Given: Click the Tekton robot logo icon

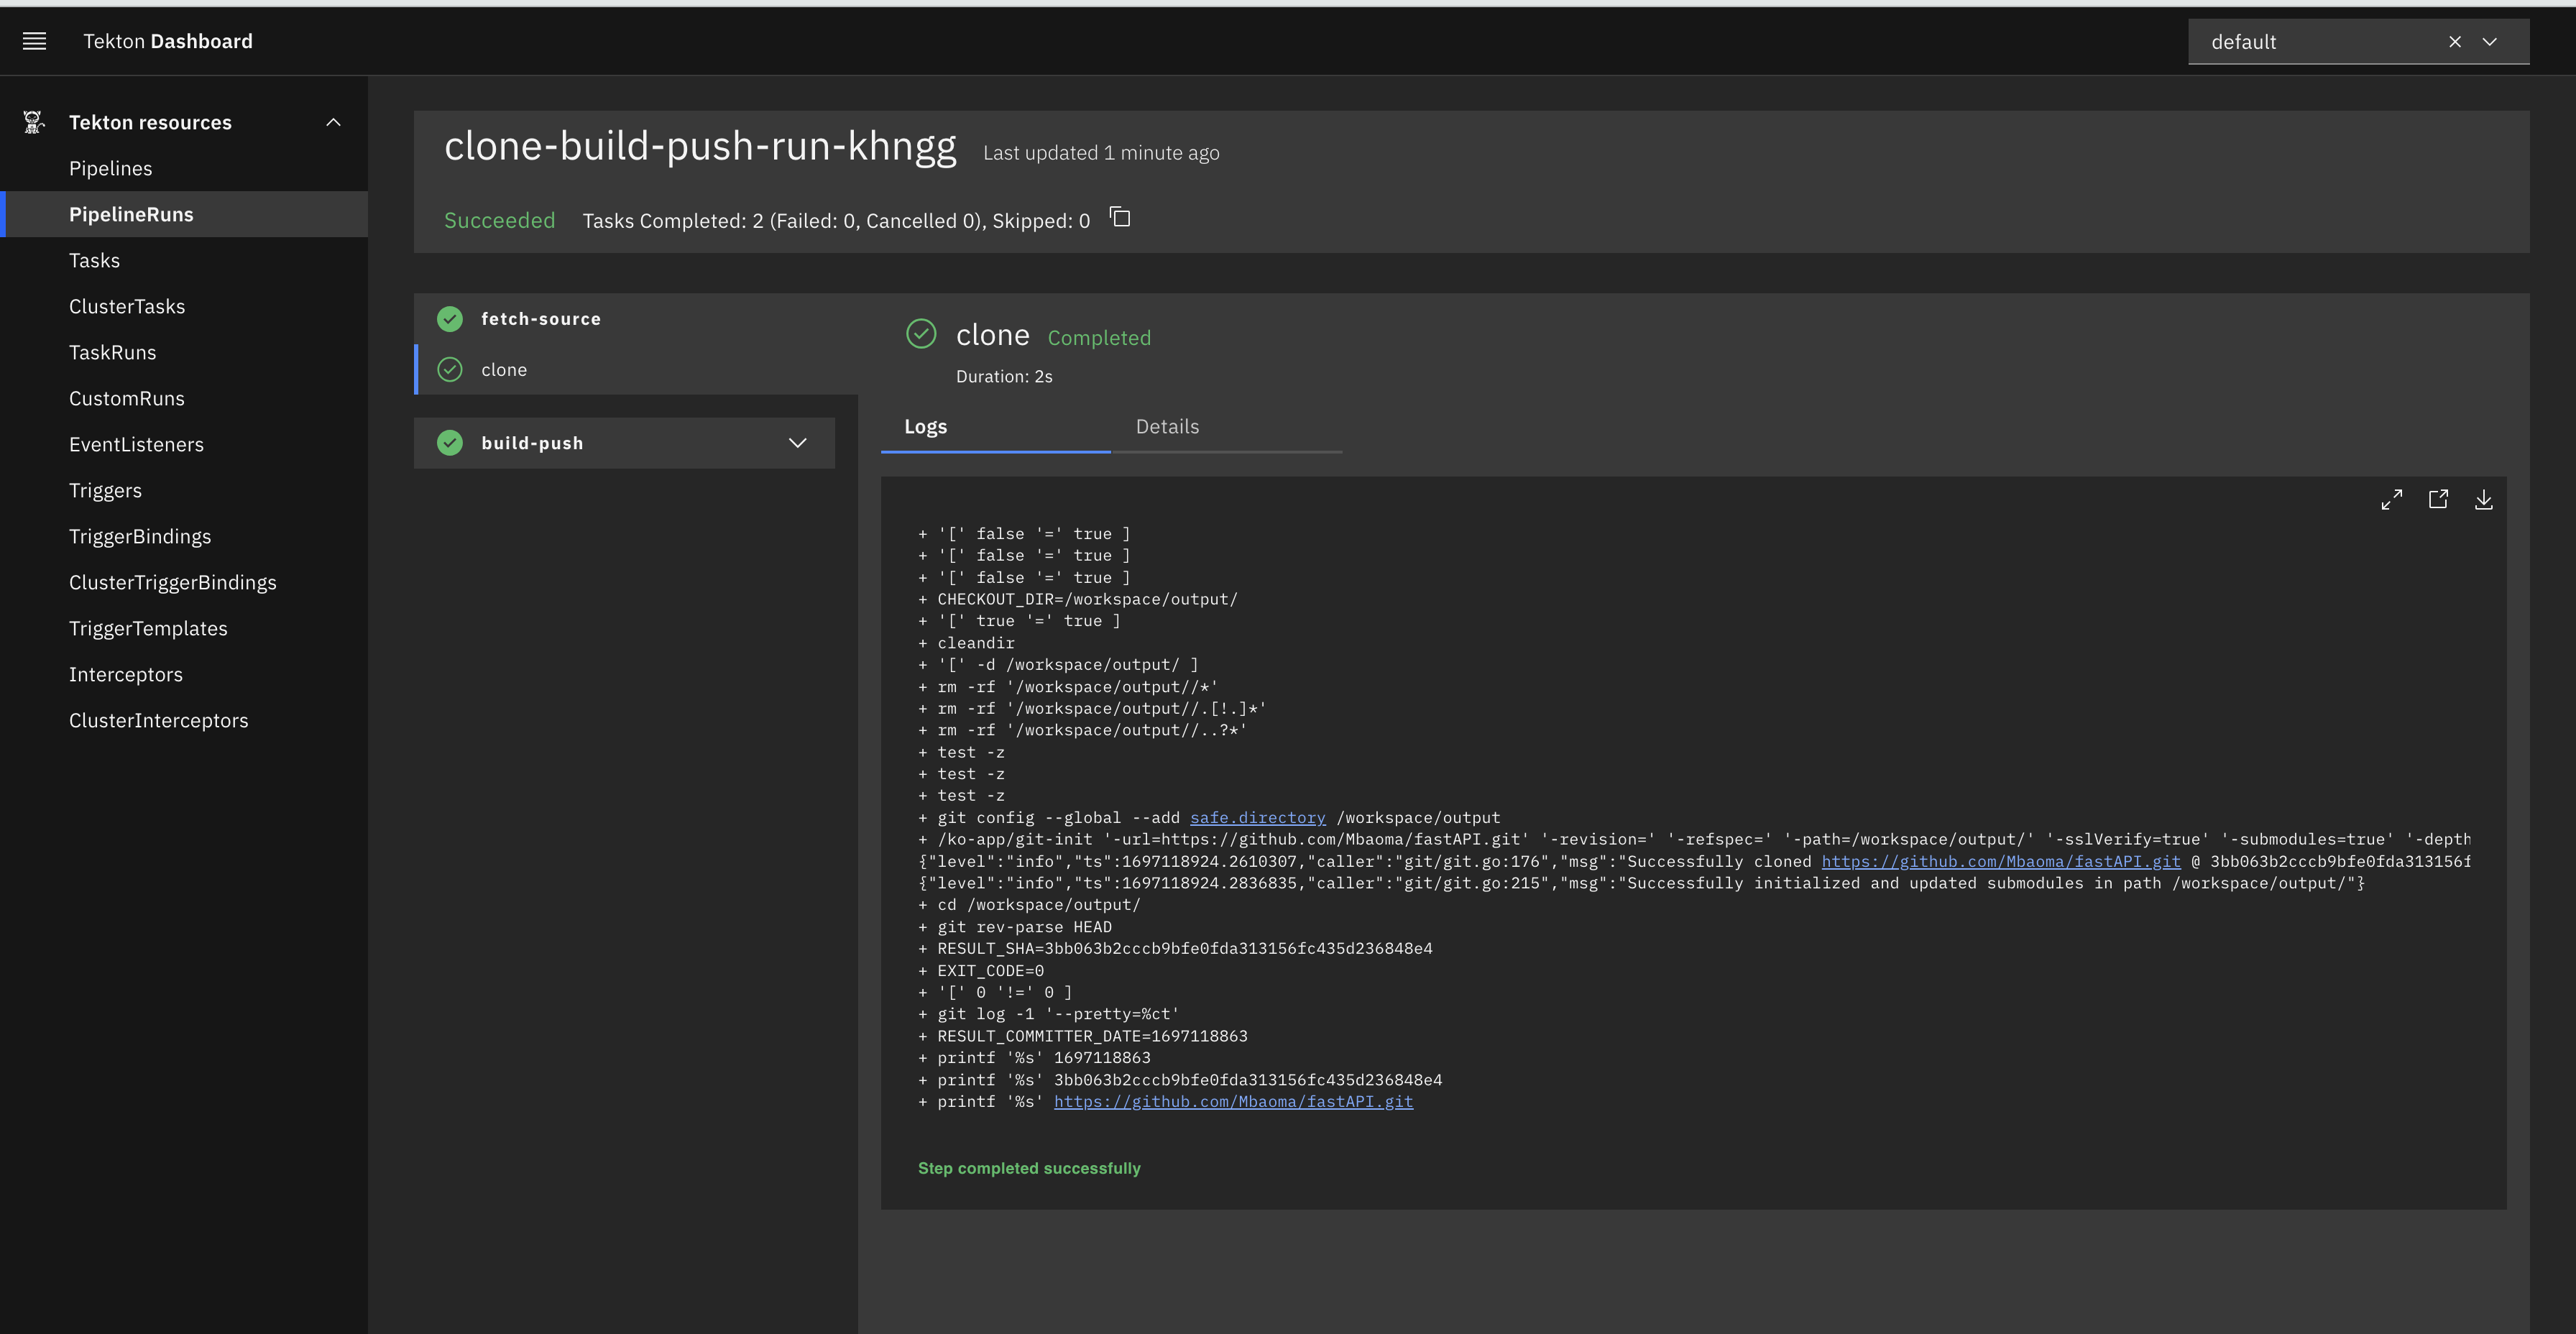Looking at the screenshot, I should (33, 121).
